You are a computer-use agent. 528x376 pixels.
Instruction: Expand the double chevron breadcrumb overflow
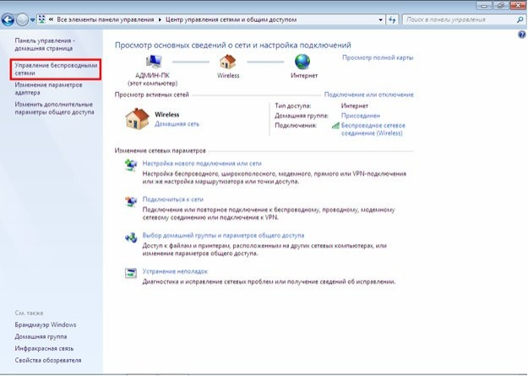coord(52,19)
